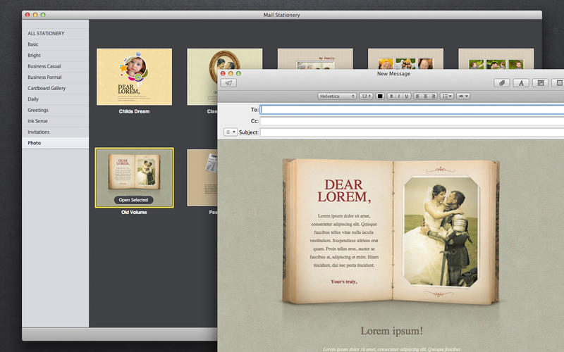Viewport: 564px width, 352px height.
Task: Toggle italic formatting
Action: [398, 96]
